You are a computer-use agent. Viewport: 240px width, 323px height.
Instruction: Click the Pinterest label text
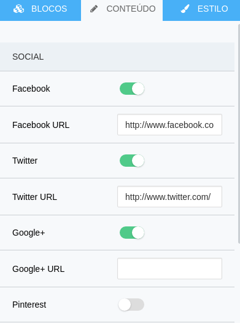pos(29,305)
